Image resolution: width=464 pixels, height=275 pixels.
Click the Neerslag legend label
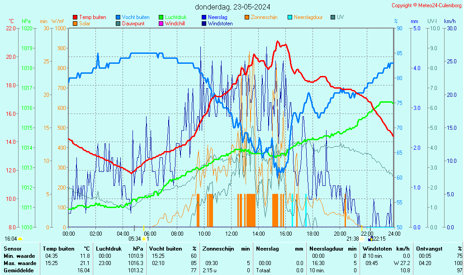218,17
